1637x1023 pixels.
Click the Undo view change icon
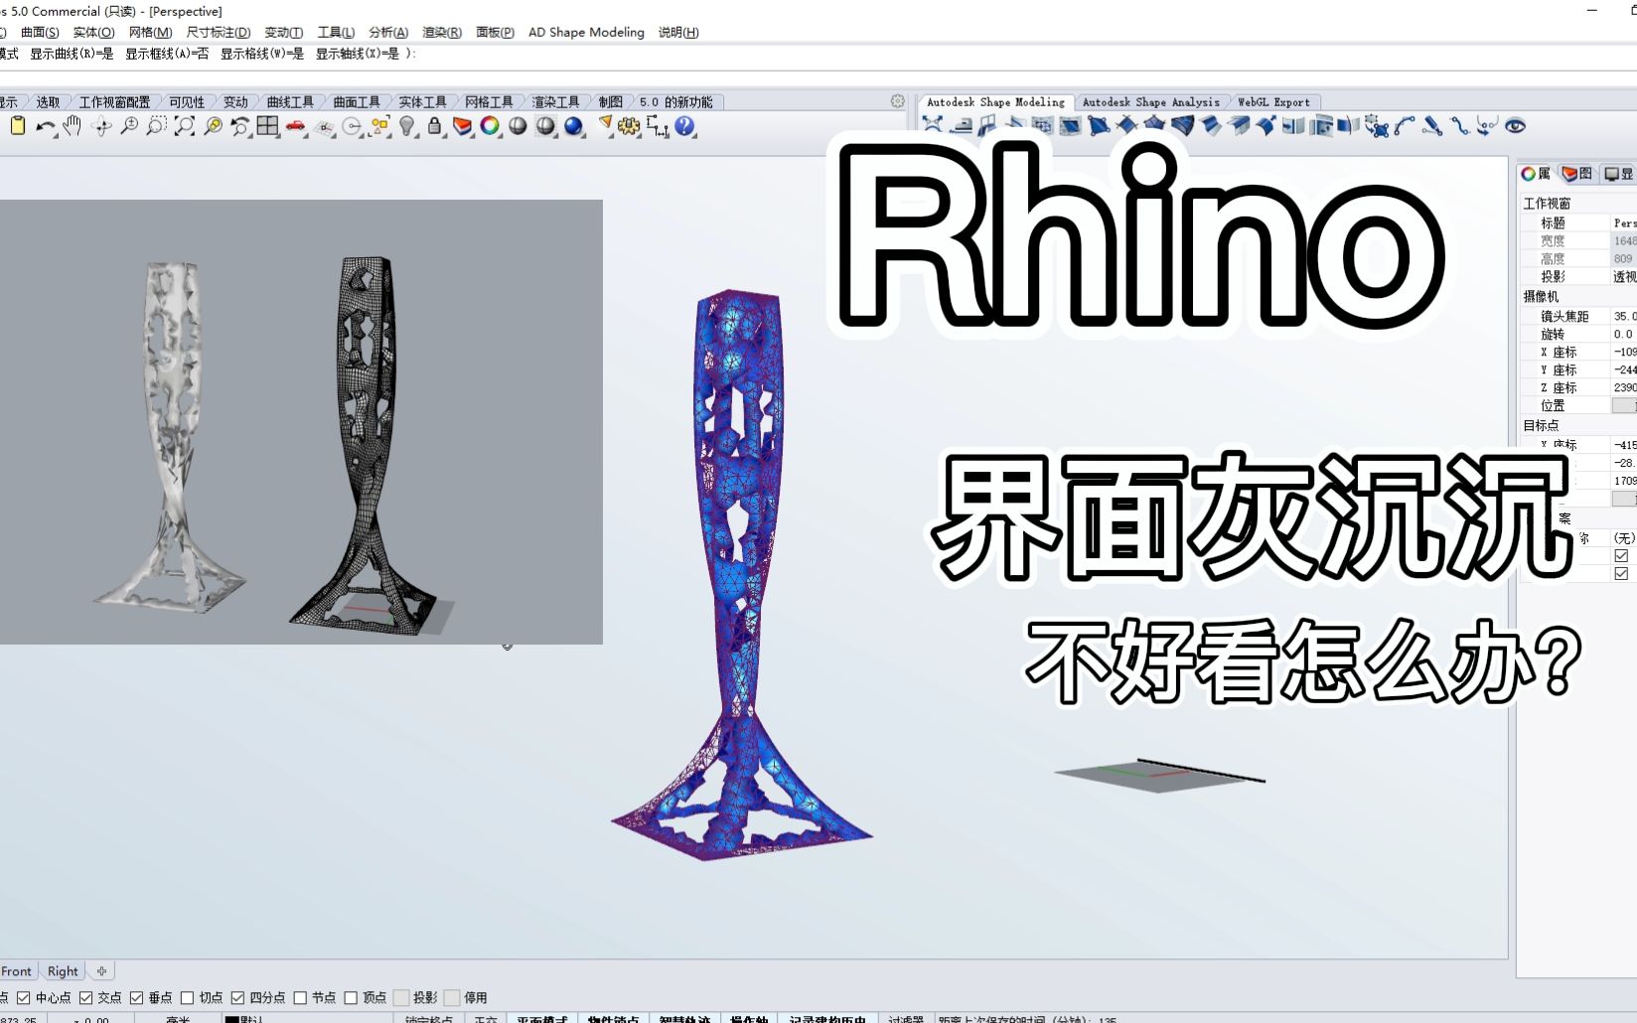coord(240,126)
